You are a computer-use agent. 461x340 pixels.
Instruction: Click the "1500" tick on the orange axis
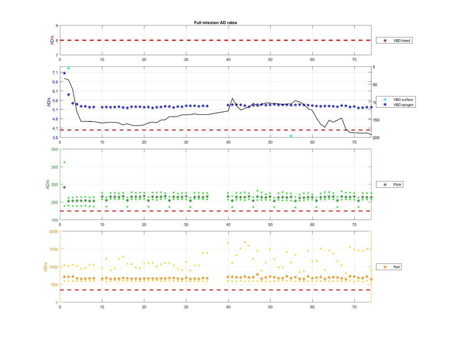pyautogui.click(x=53, y=249)
